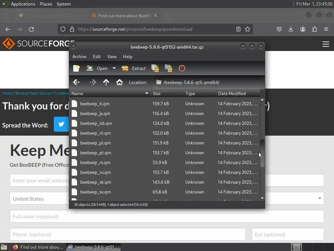
Task: Go forward to next archive location
Action: [93, 82]
